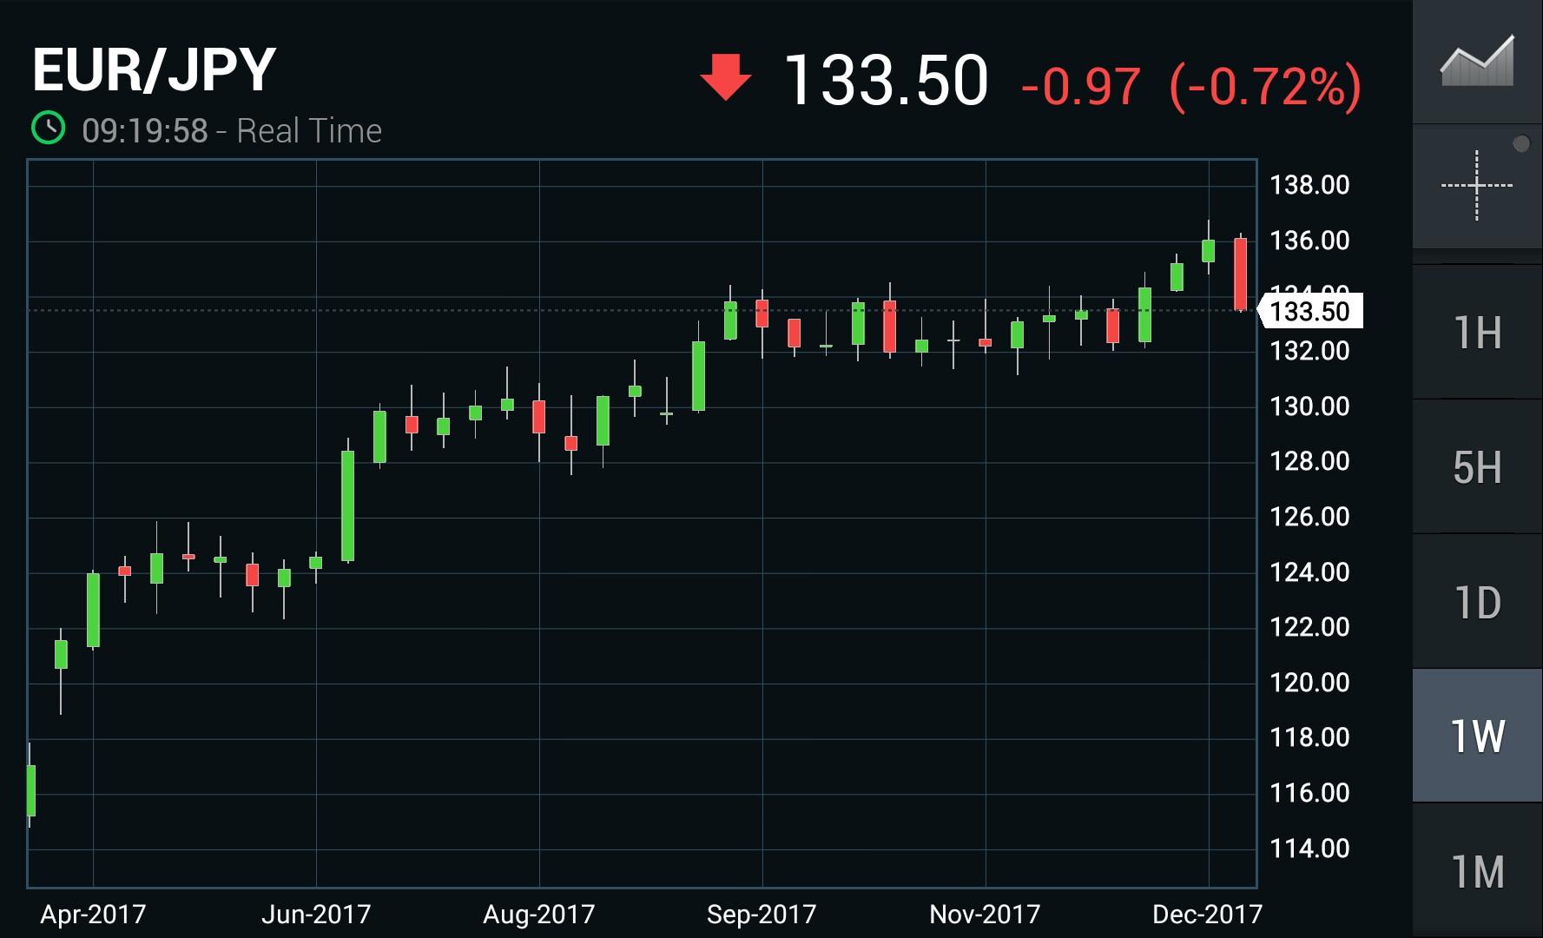Click the Nov-2017 date label

(x=985, y=915)
